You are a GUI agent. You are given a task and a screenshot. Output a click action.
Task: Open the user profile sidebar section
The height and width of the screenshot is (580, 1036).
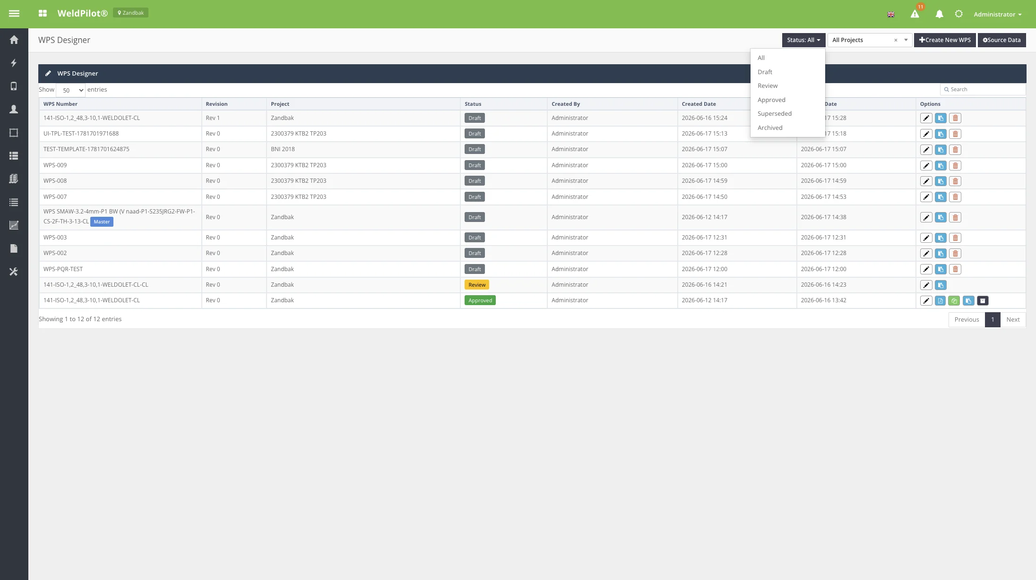[x=14, y=109]
